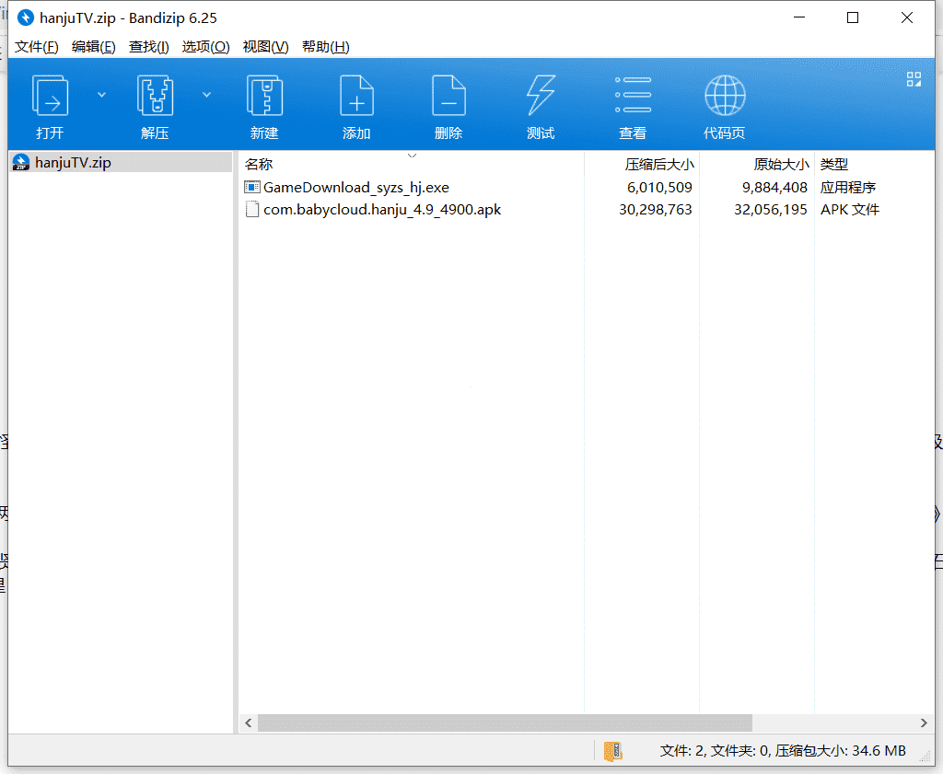The width and height of the screenshot is (943, 774).
Task: Click the horizontal scrollbar left arrow
Action: (x=249, y=722)
